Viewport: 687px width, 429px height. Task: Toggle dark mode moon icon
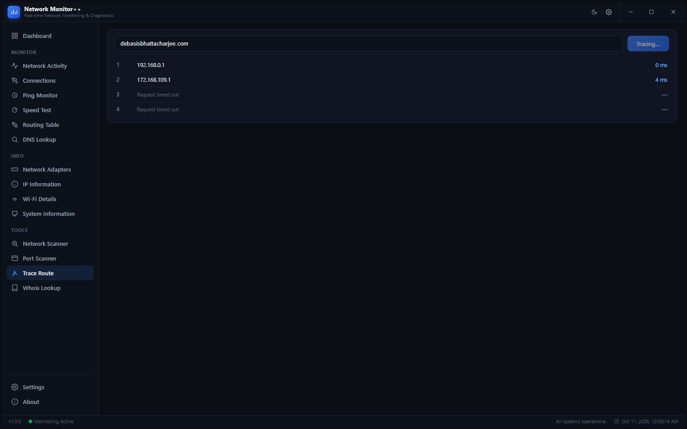594,12
